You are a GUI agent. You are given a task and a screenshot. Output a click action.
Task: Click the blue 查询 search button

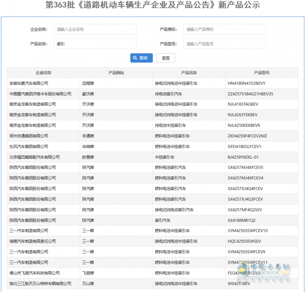[x=141, y=58]
